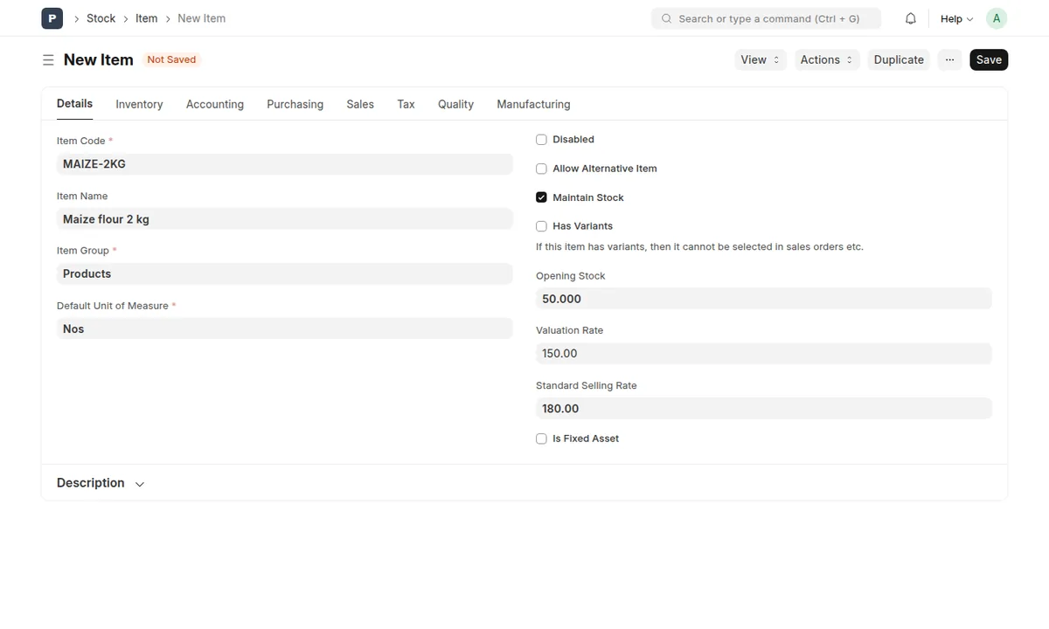
Task: Switch to the Accounting tab
Action: tap(215, 104)
